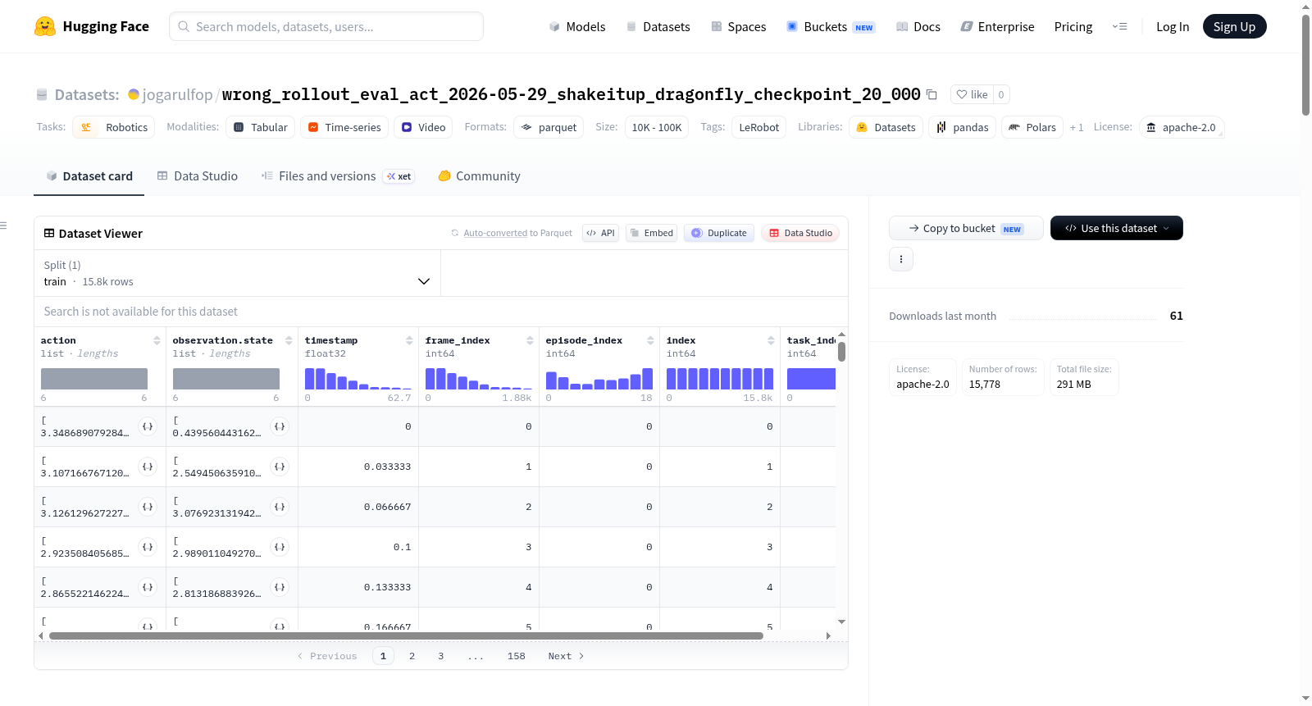Go to page 2 of dataset
Screen dimensions: 1312x706
pyautogui.click(x=412, y=656)
